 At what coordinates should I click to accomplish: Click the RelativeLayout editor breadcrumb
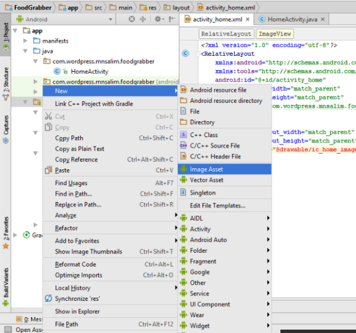pyautogui.click(x=226, y=34)
